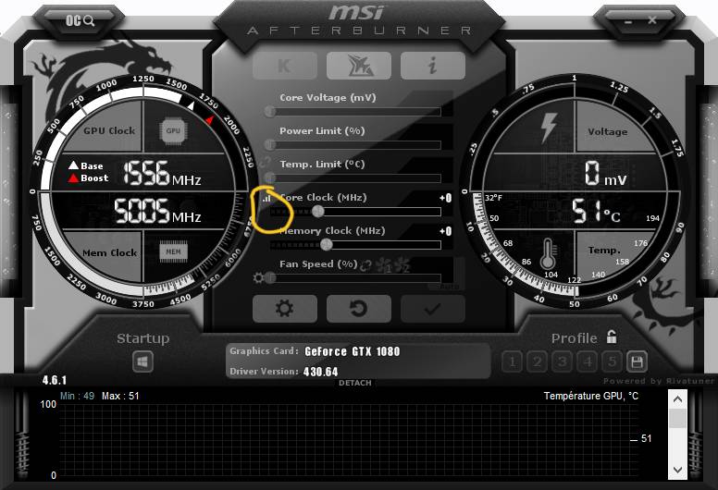The image size is (718, 490).
Task: Click the Core Clock +0 value
Action: coord(446,198)
